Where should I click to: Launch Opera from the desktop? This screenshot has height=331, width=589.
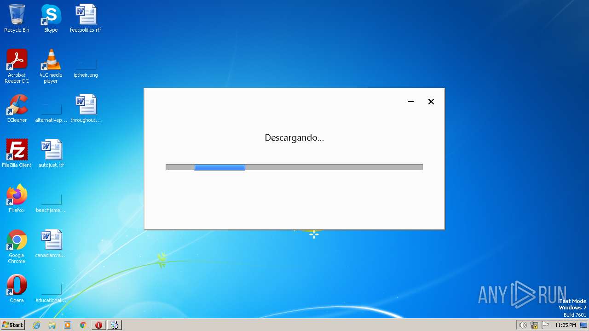(17, 289)
